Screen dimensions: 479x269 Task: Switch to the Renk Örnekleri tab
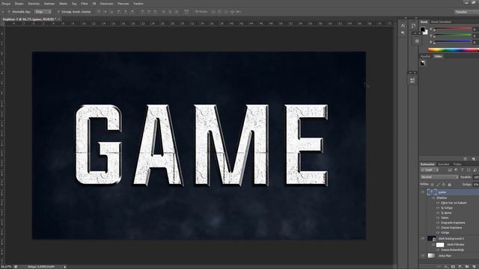[441, 22]
